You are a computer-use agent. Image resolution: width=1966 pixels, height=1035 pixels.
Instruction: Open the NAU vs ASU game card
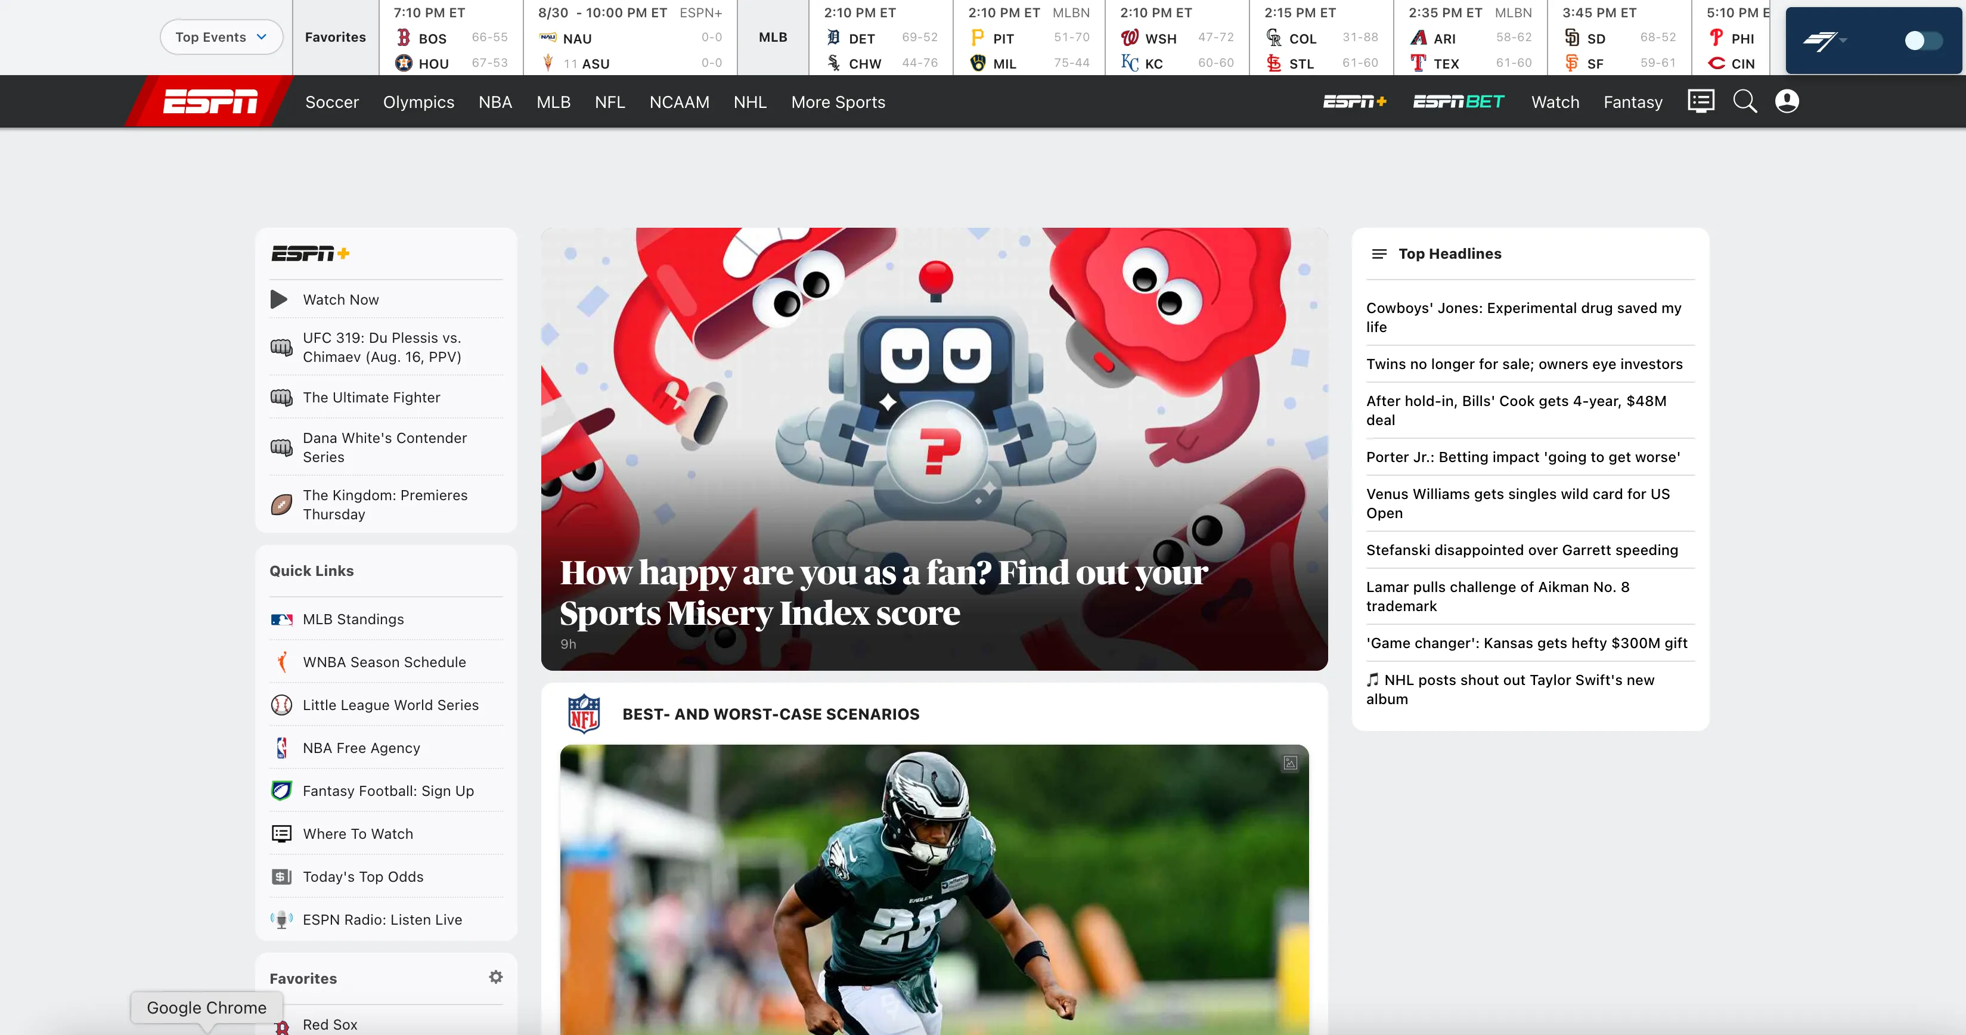coord(631,38)
